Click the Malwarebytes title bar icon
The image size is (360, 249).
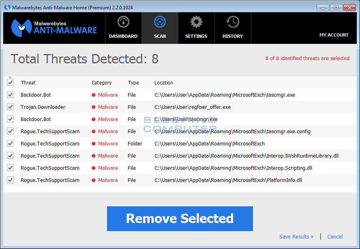click(6, 7)
